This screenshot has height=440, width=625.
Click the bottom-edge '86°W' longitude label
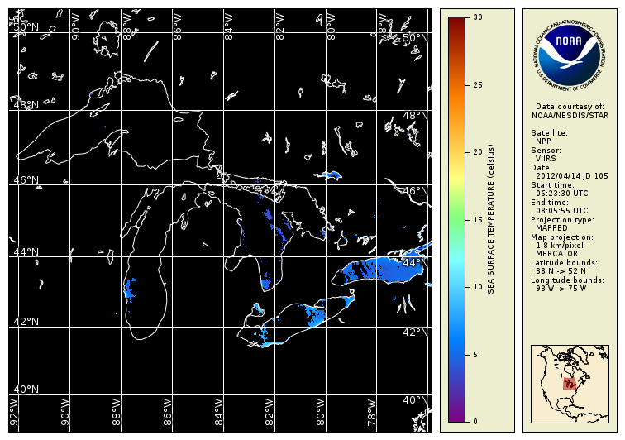coord(167,412)
